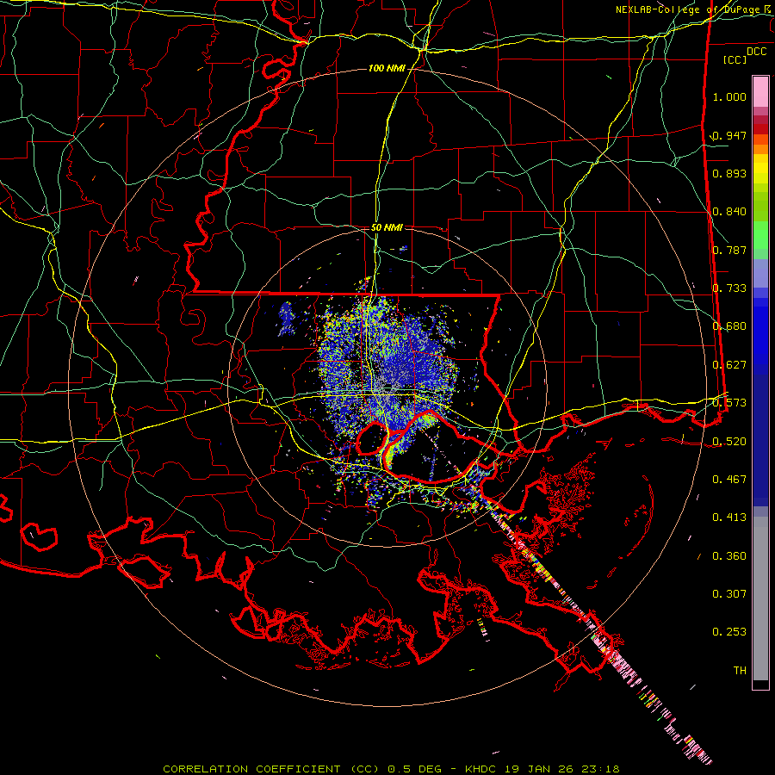Click the 0.947 value on color scale

729,135
